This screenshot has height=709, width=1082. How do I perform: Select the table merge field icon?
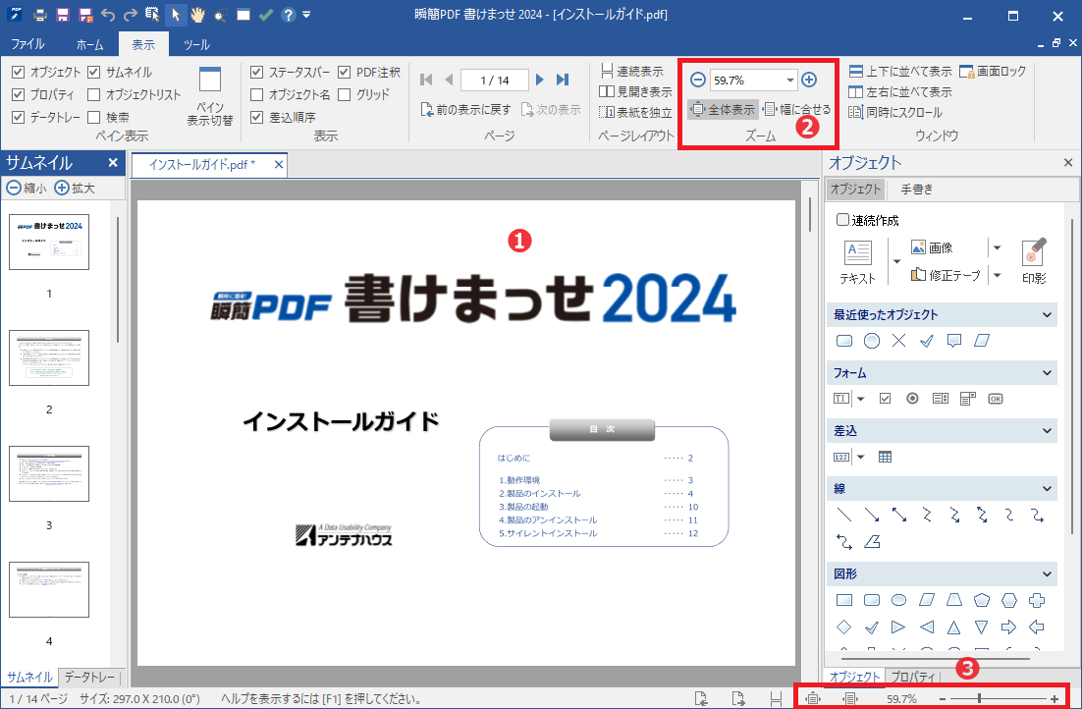[885, 457]
